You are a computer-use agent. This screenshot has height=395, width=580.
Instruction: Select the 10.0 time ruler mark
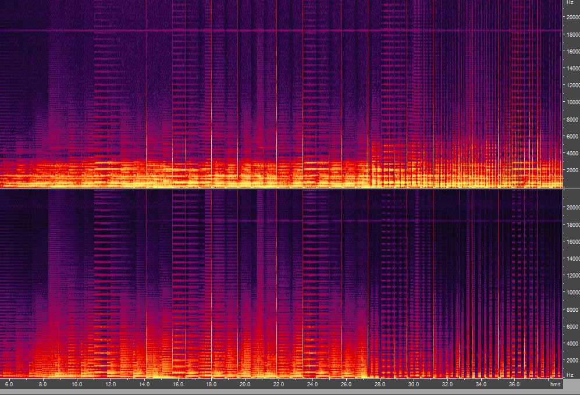point(77,385)
